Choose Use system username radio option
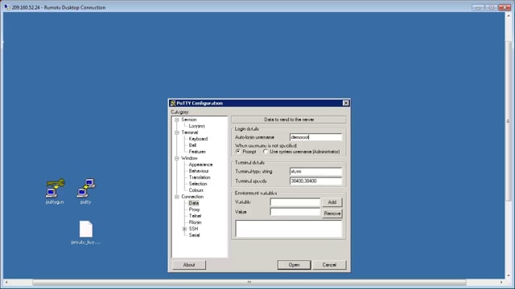 [266, 152]
